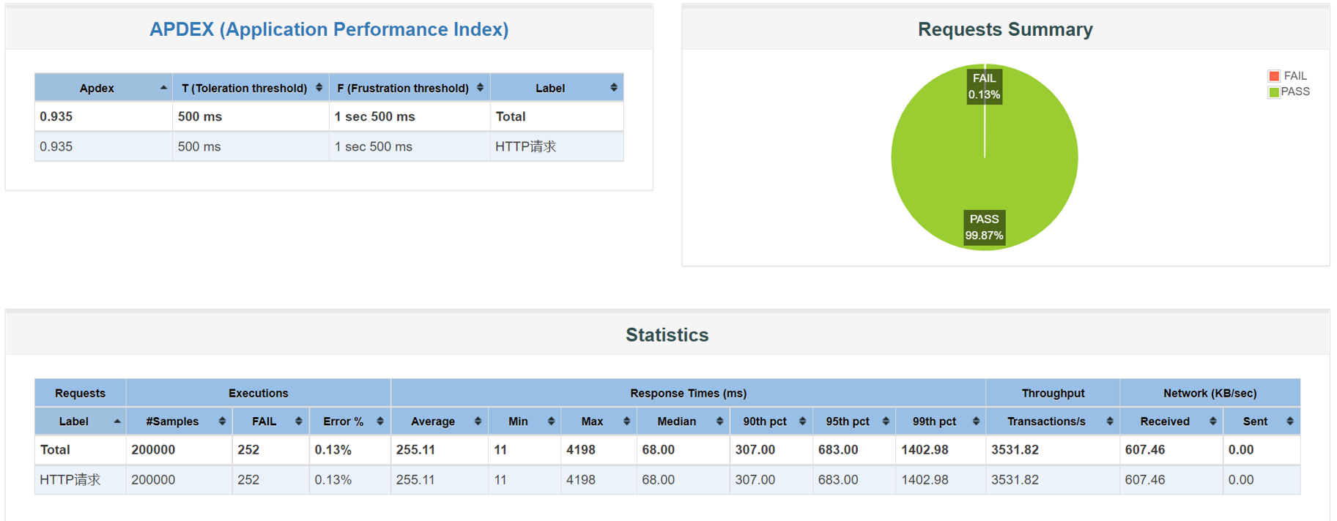Sort Statistics by Median column
1337x521 pixels.
coord(684,421)
